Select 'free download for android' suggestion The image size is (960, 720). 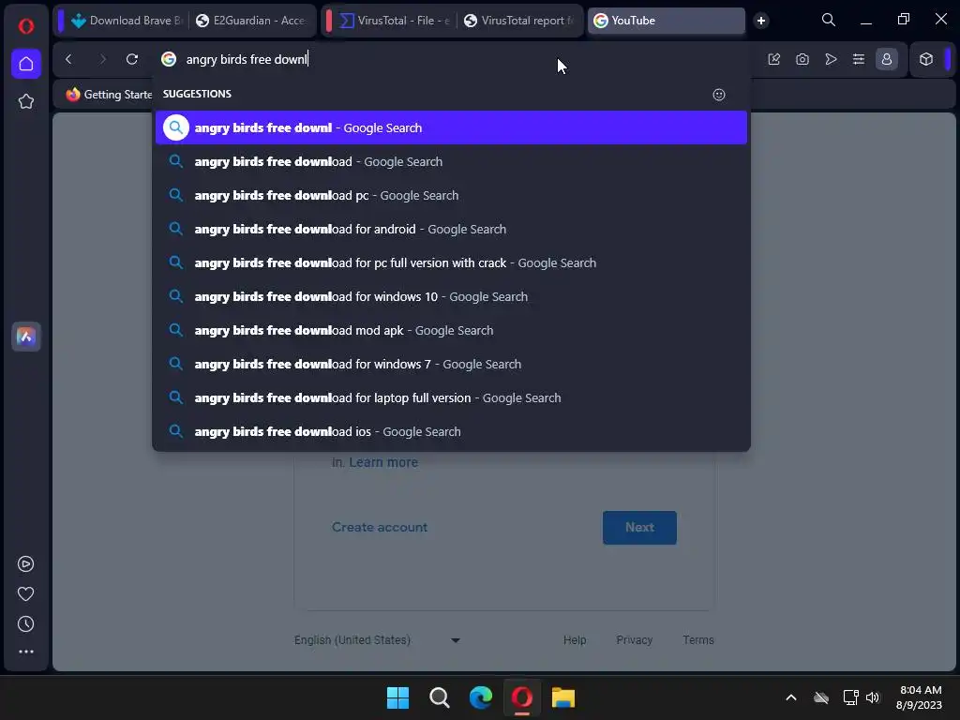click(x=451, y=229)
